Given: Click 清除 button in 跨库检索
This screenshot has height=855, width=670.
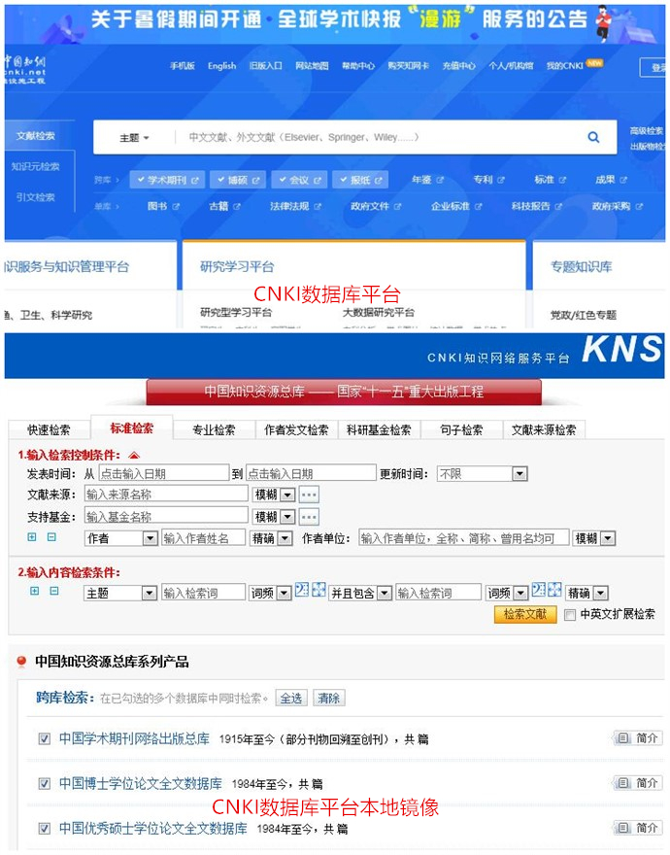Looking at the screenshot, I should pyautogui.click(x=329, y=698).
